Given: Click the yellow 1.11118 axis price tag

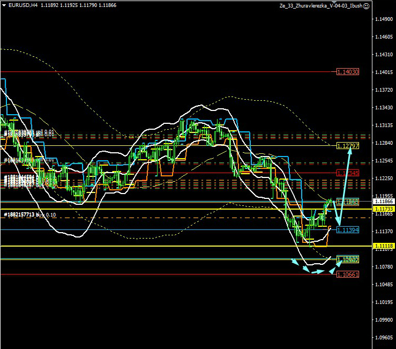Looking at the screenshot, I should pyautogui.click(x=383, y=246).
